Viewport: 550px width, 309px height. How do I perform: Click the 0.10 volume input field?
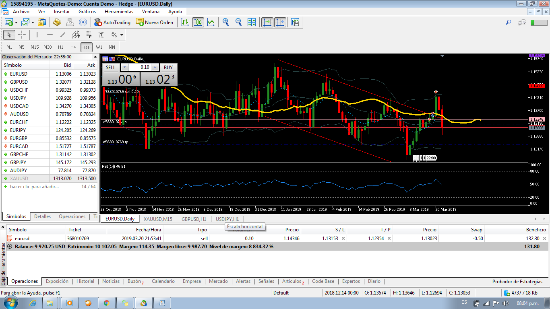[x=140, y=68]
